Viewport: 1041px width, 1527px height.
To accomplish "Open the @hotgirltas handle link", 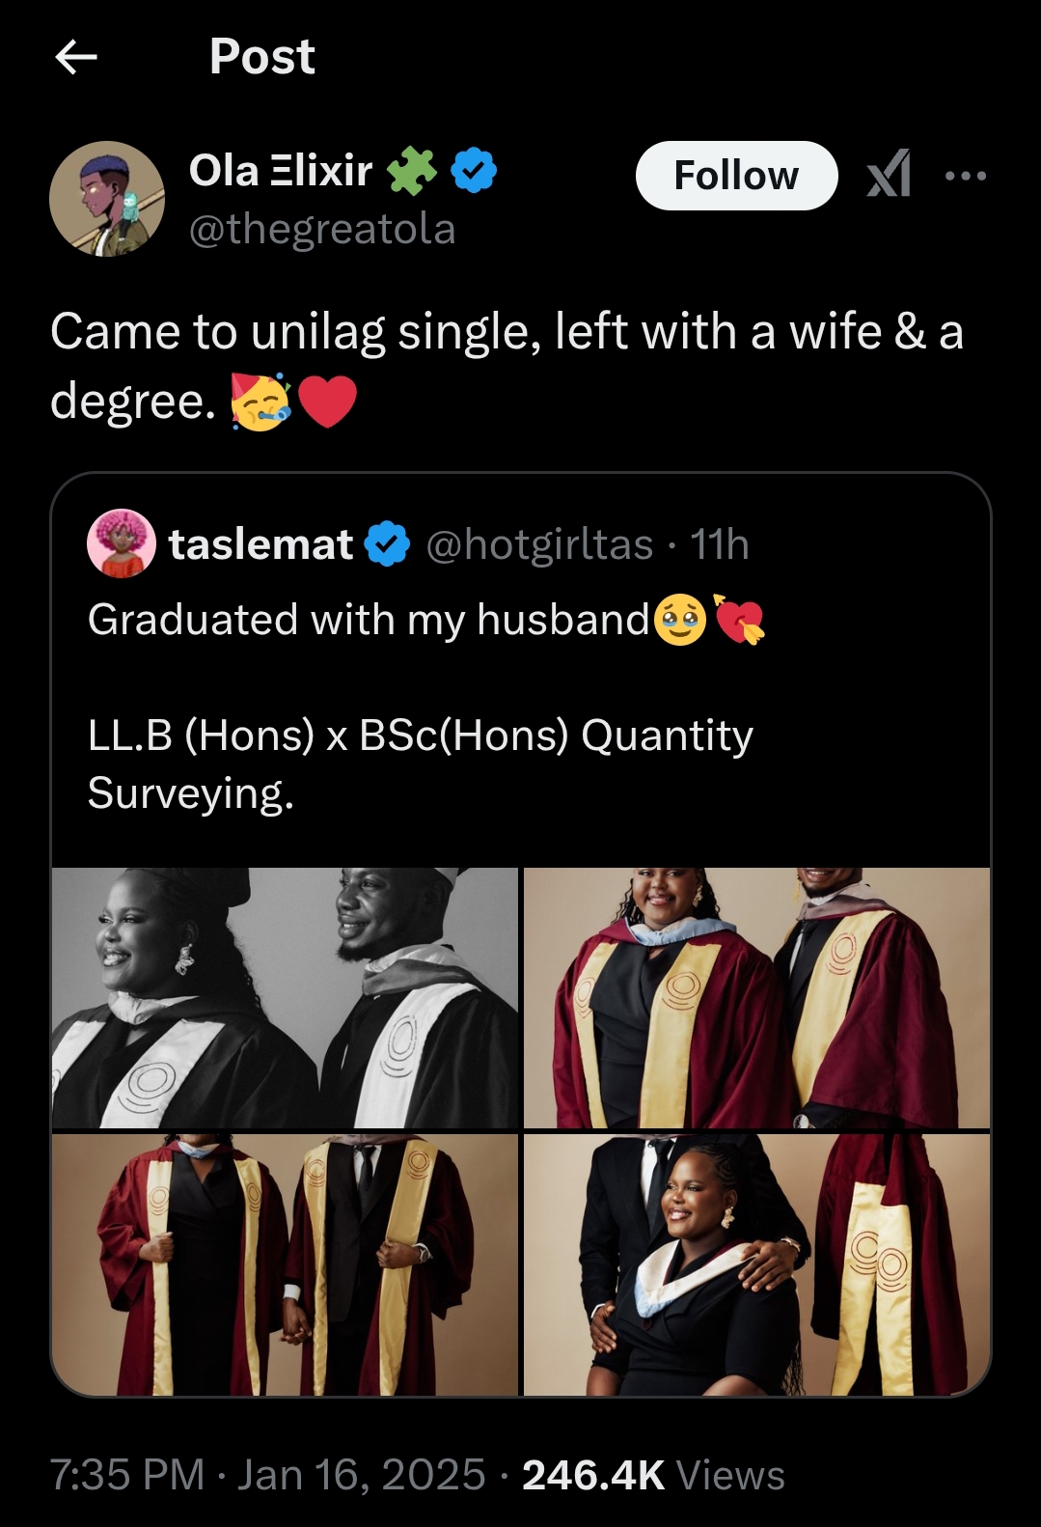I will coord(539,544).
